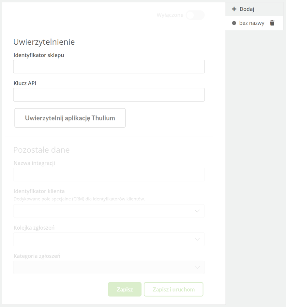
Task: Click the plus icon next to Dodaj
Action: (x=234, y=9)
